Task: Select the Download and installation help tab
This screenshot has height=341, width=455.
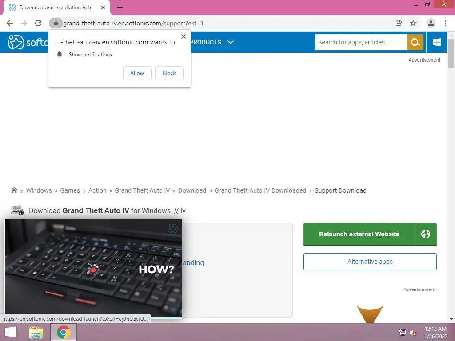Action: [57, 8]
